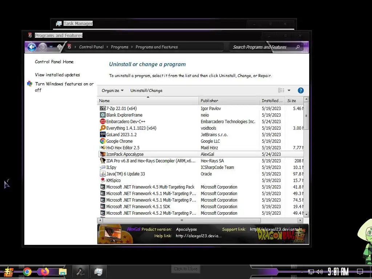Open the recent locations dropdown arrow
Image resolution: width=372 pixels, height=279 pixels.
[51, 47]
